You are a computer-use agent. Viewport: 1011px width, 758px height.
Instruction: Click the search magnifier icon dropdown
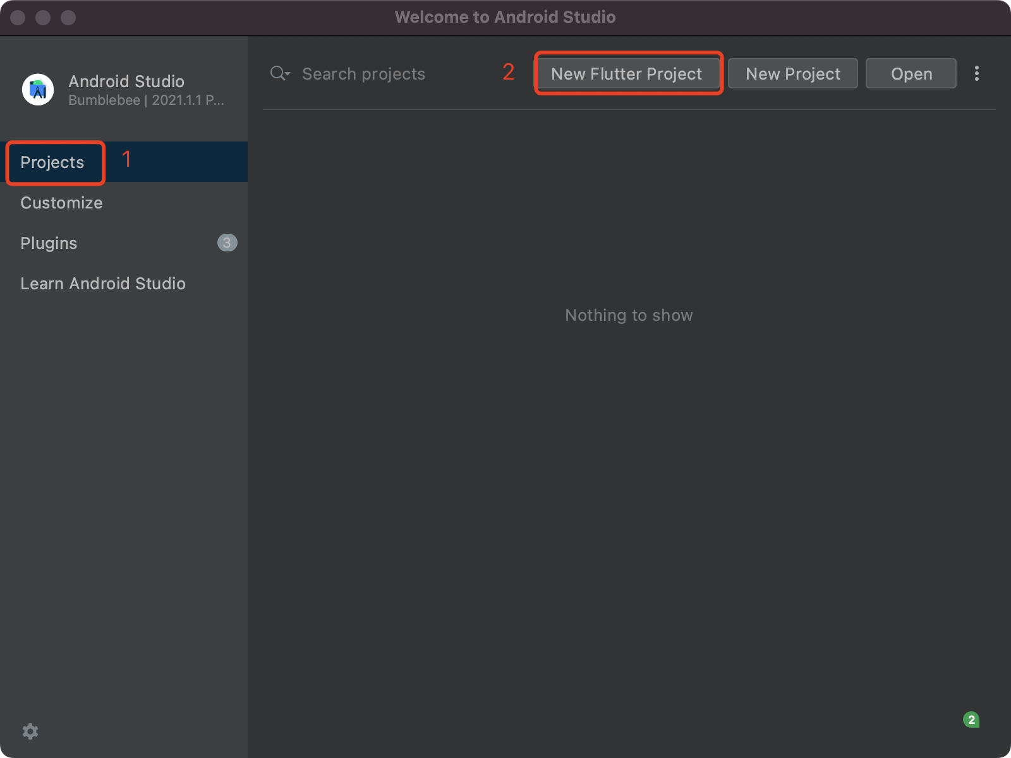pyautogui.click(x=280, y=73)
